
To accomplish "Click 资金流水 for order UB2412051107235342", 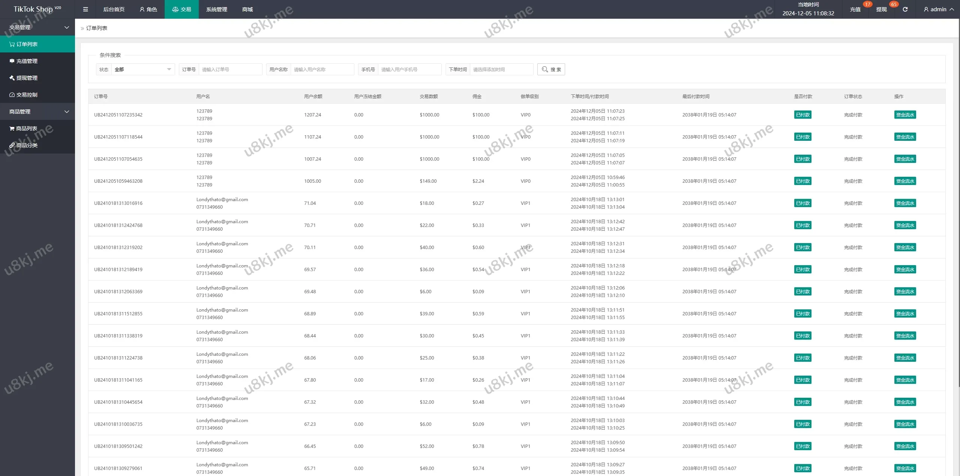I will 905,115.
